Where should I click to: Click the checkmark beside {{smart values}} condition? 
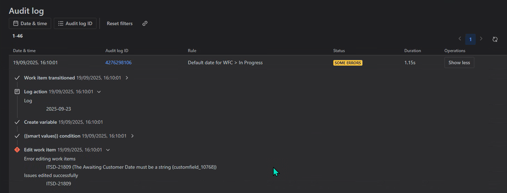tap(17, 136)
